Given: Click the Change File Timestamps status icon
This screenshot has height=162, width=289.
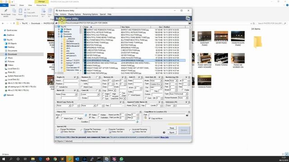Looking at the screenshot, I should (85, 132).
